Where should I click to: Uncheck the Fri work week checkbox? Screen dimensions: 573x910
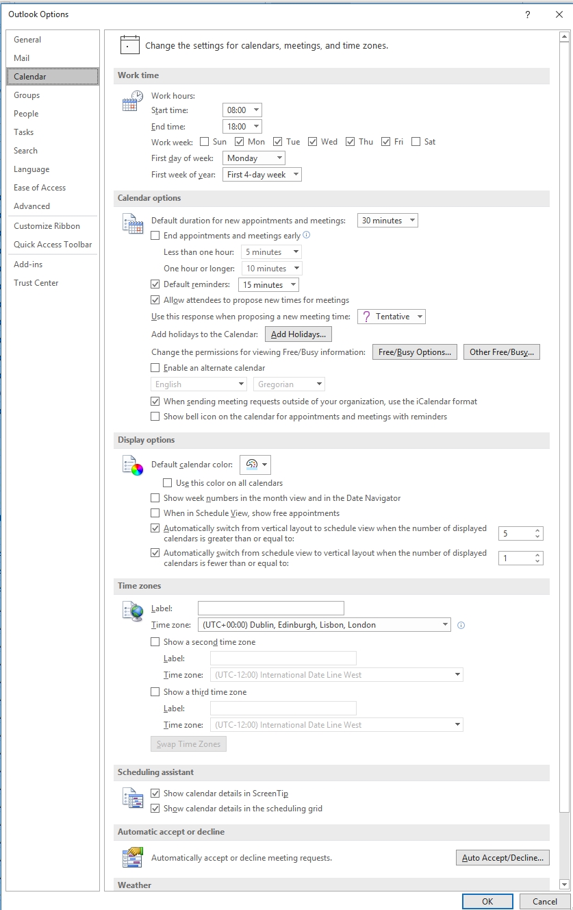386,142
